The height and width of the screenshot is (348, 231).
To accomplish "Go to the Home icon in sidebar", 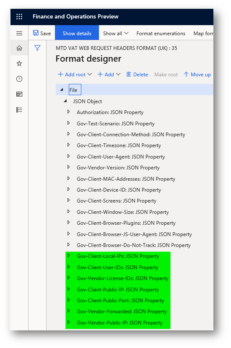I will 19,48.
